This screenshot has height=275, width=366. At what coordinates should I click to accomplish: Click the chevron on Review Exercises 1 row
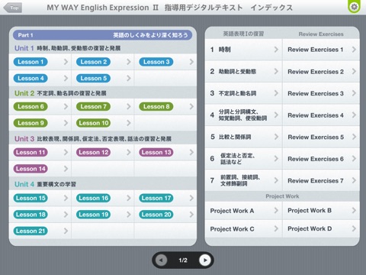354,50
